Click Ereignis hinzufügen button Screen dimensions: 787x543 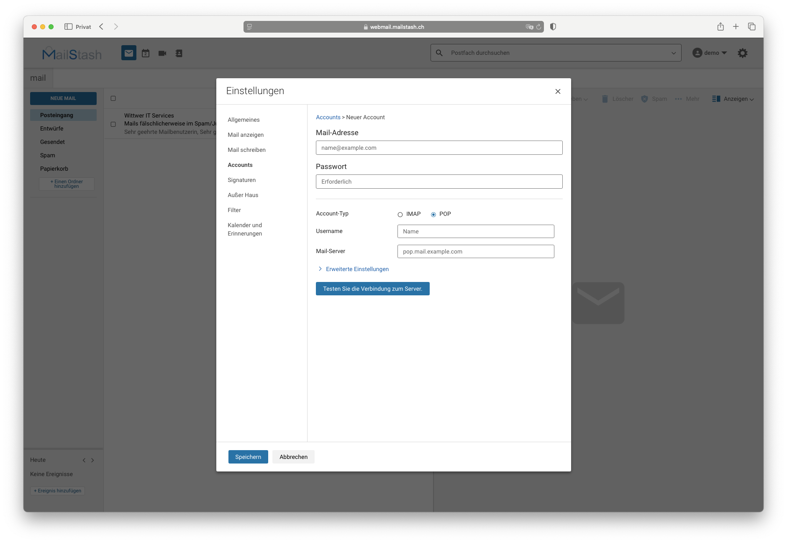point(57,491)
